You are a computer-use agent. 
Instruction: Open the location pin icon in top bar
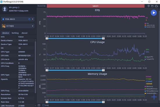pyautogui.click(x=149, y=6)
